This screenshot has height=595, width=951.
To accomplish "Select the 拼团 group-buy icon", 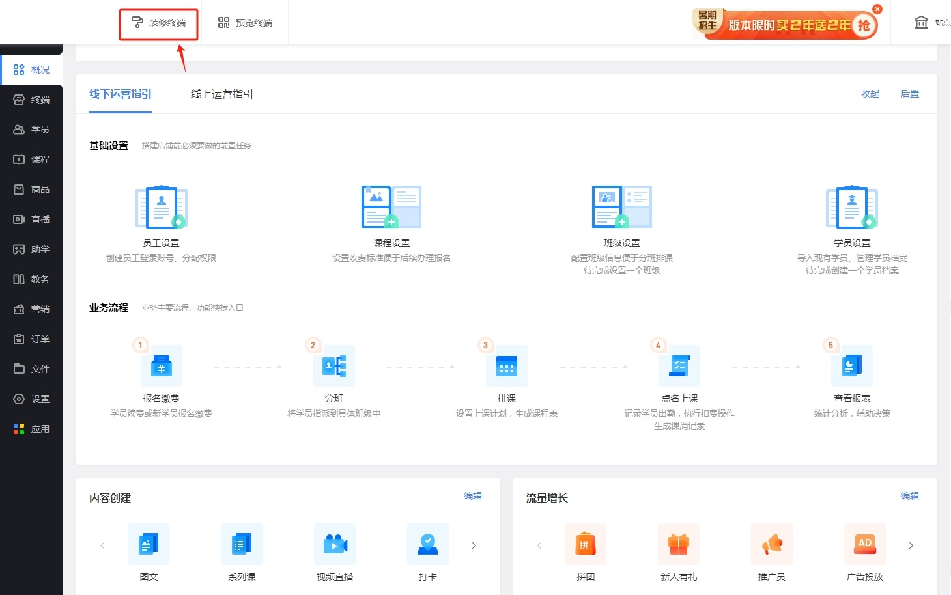I will [585, 544].
